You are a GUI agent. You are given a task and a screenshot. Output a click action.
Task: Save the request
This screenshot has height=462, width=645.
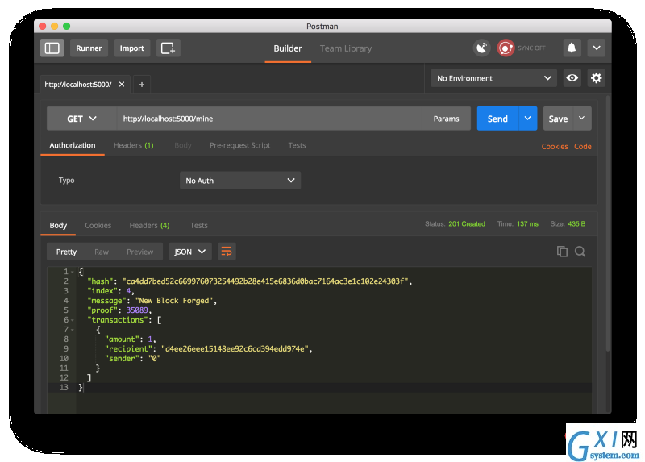tap(558, 119)
